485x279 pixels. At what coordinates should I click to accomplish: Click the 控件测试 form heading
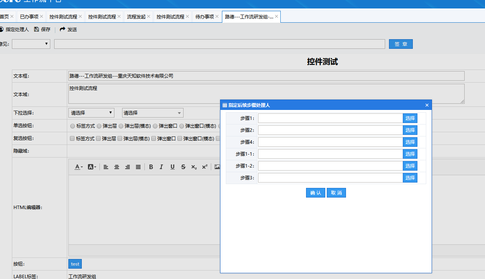(x=323, y=62)
